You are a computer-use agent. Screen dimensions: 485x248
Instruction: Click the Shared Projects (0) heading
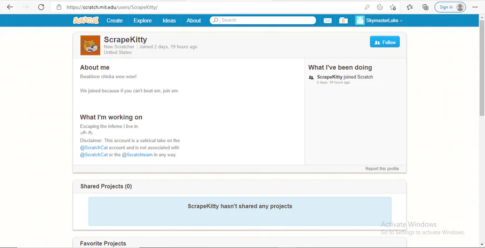click(x=106, y=187)
